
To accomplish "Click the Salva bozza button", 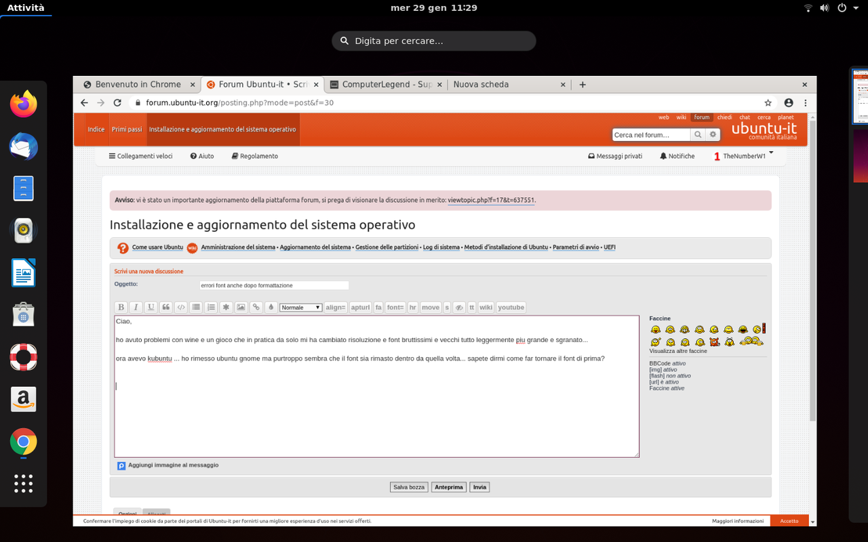I will [409, 487].
